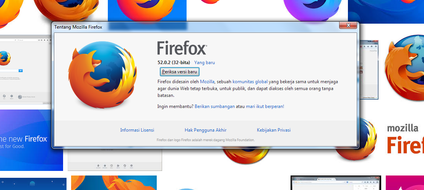Open Firefox start page screenshot thumbnail at left
424x190 pixels.
click(26, 70)
